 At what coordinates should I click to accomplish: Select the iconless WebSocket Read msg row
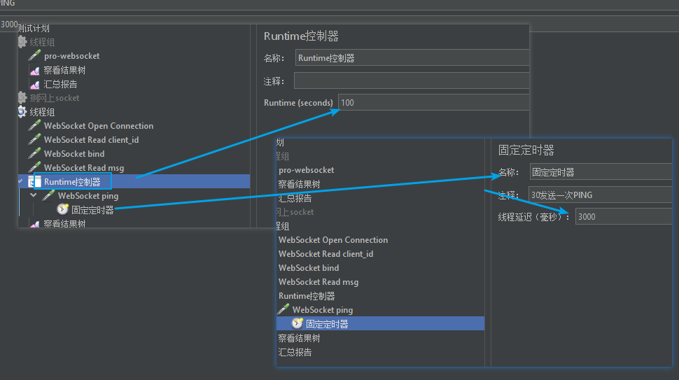[x=318, y=282]
